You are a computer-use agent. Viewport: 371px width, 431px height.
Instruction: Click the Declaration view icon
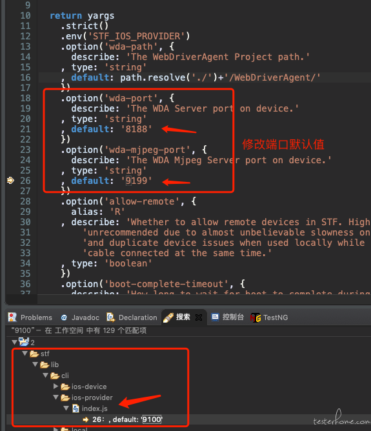[x=110, y=317]
